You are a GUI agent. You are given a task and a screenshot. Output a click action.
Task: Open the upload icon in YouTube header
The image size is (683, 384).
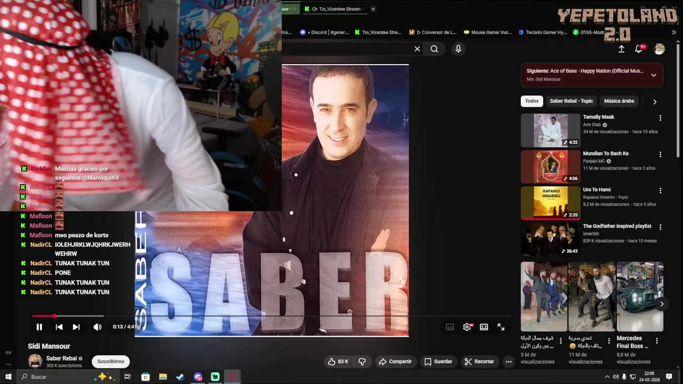point(622,49)
